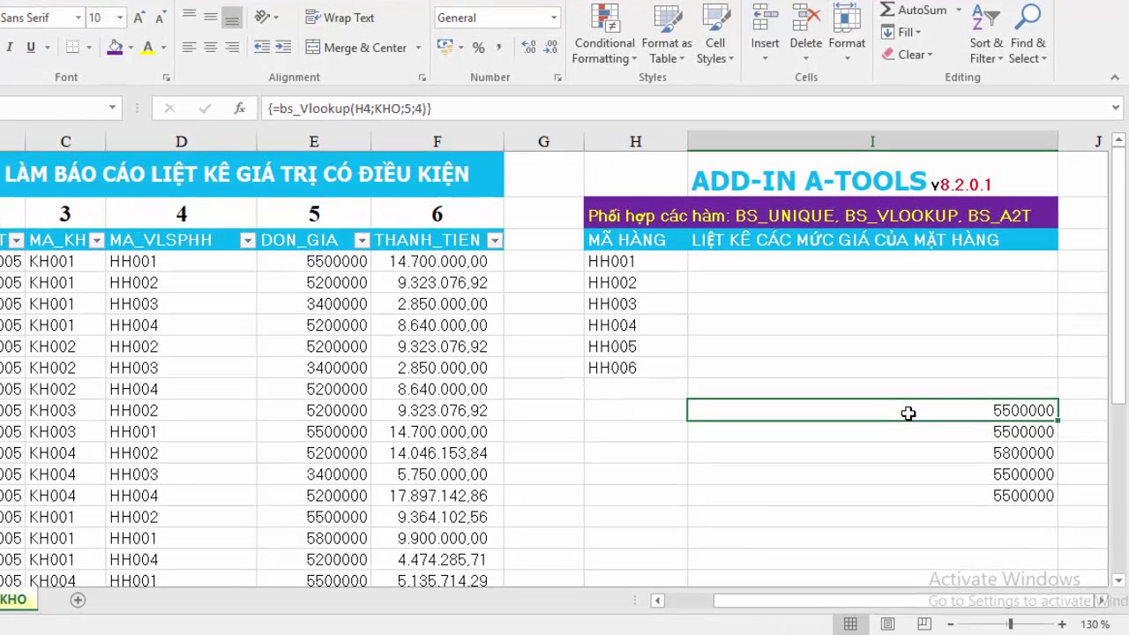Click the Insert Function fx button

pyautogui.click(x=239, y=108)
